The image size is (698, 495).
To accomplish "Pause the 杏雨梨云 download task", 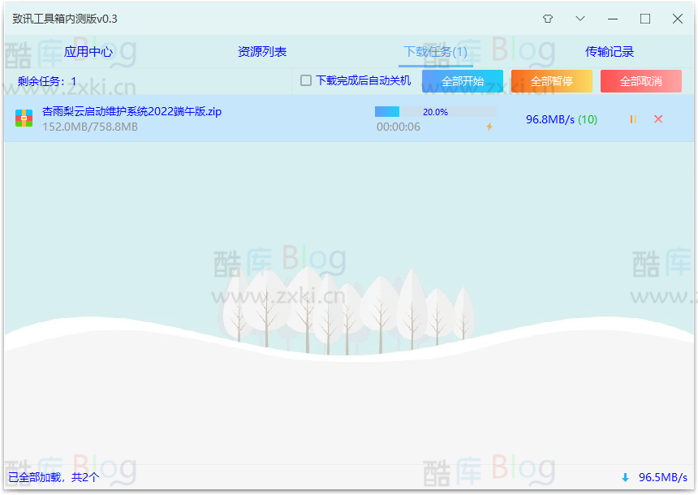I will click(x=631, y=118).
